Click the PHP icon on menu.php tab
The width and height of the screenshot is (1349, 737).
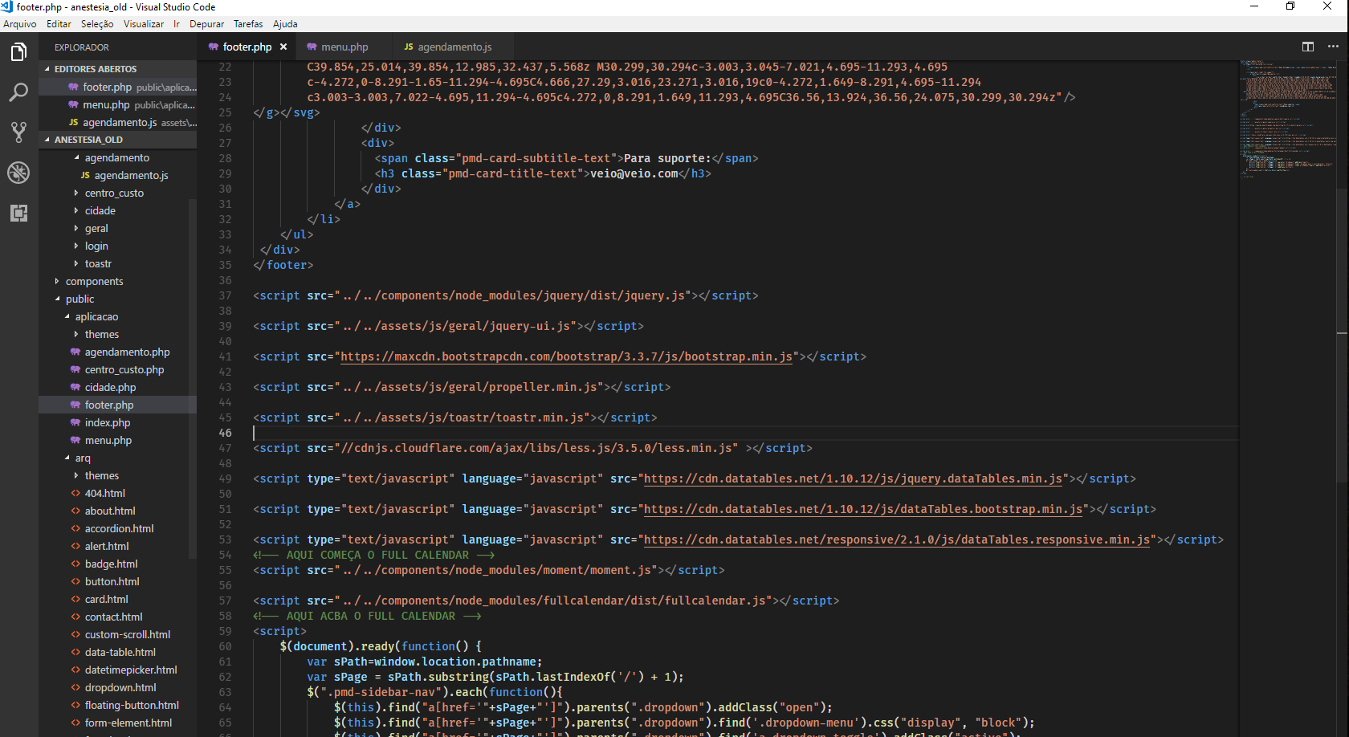312,47
